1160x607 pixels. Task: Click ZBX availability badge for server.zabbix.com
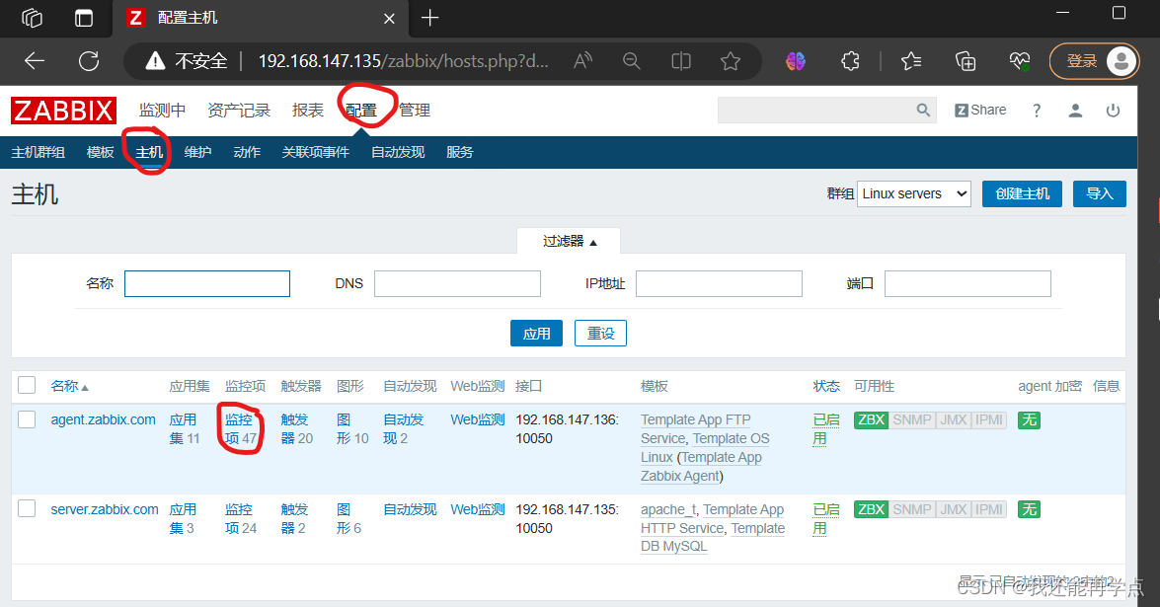coord(871,509)
